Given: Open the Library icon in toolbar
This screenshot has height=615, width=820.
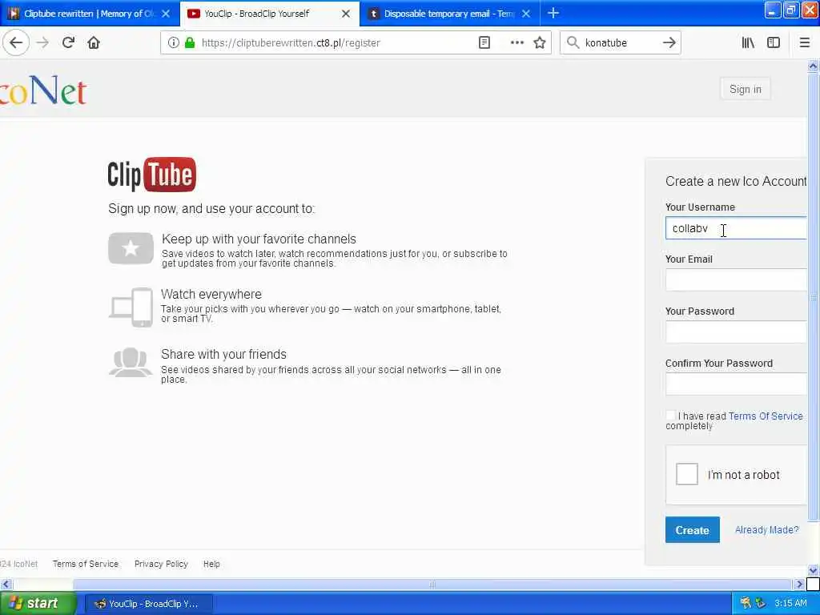Looking at the screenshot, I should coord(748,43).
